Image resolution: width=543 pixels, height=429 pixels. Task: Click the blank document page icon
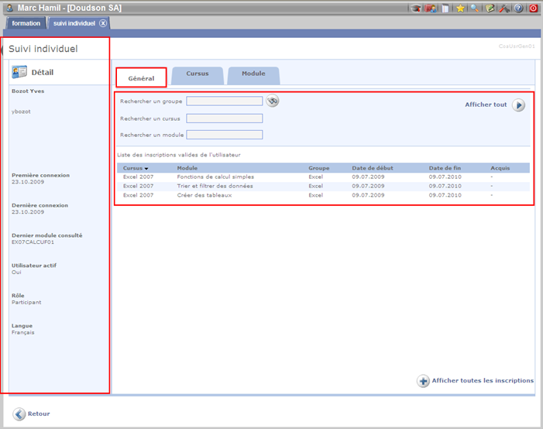coord(445,9)
